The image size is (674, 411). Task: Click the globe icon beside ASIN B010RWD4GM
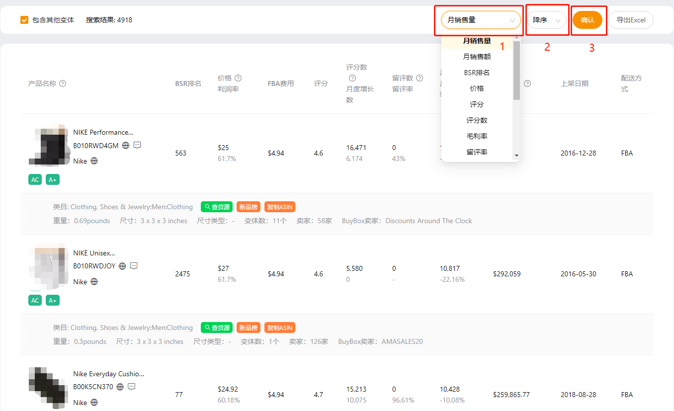[x=126, y=146]
